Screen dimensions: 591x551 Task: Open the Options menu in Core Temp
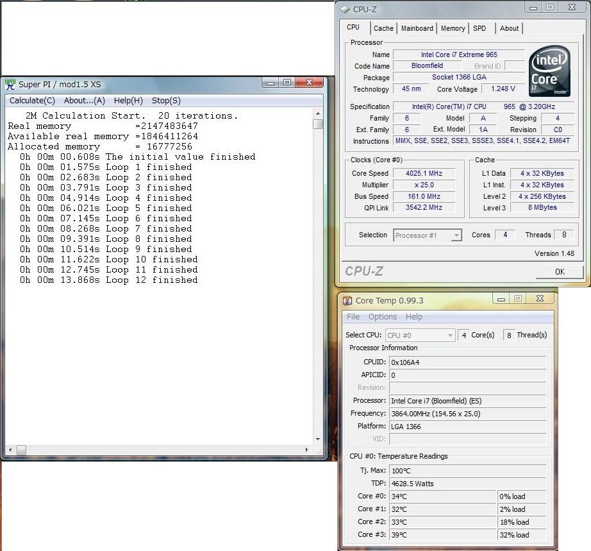click(382, 317)
